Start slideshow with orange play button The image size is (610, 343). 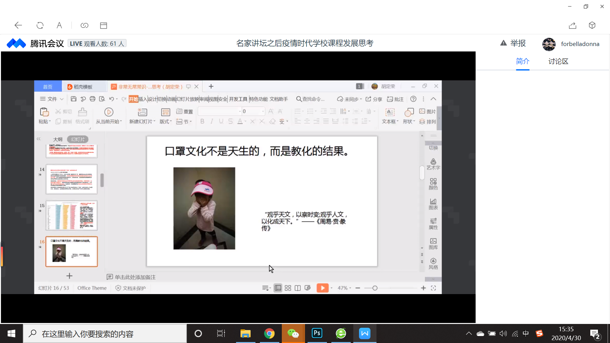[x=322, y=288]
